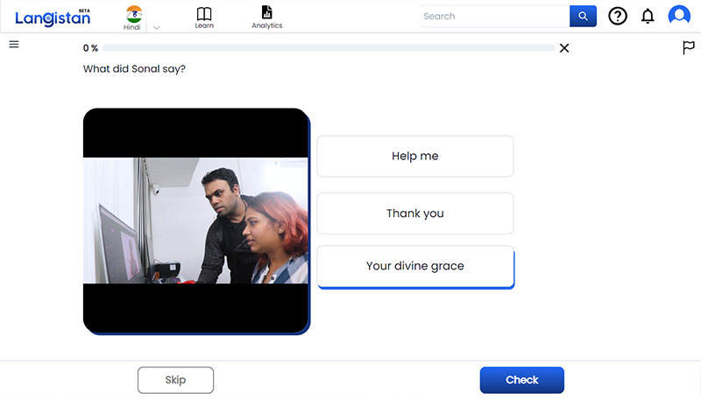Viewport: 701px width, 399px height.
Task: Click the lesson progress bar
Action: point(329,48)
